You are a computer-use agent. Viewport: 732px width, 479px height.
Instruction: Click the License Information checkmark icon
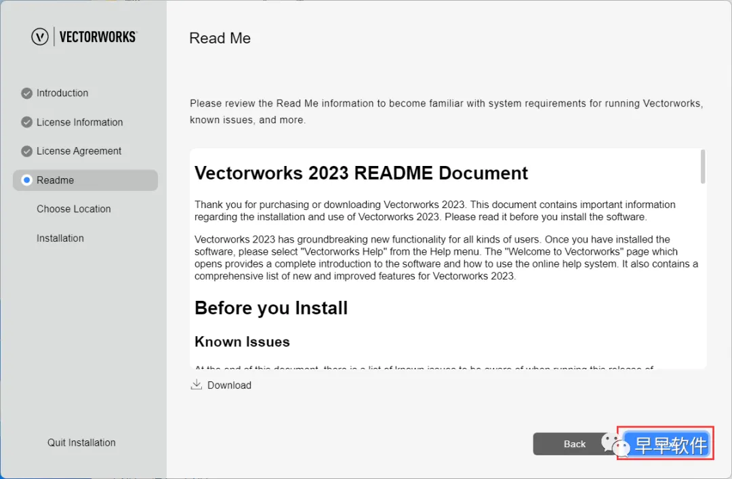(x=26, y=123)
